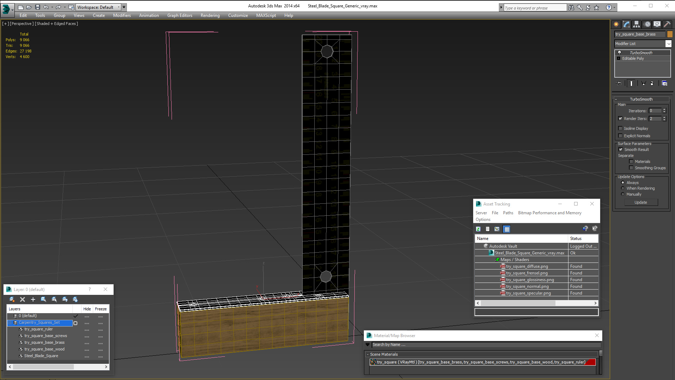
Task: Refresh the Asset Tracking list
Action: pos(478,229)
